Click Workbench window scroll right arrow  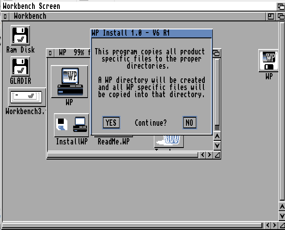tap(274, 225)
